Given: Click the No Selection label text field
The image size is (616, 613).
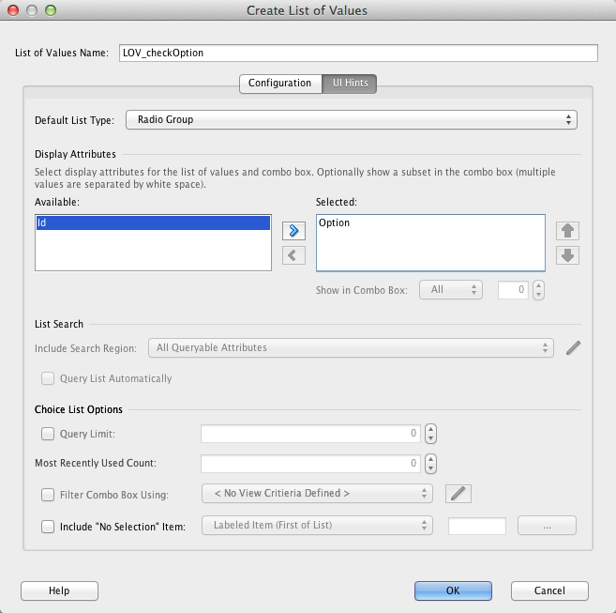Looking at the screenshot, I should point(477,526).
